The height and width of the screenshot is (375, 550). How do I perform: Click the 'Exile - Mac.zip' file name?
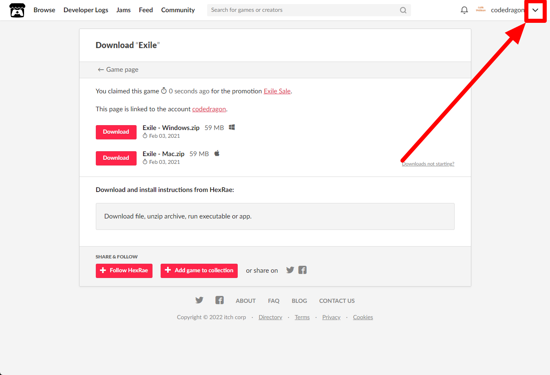tap(163, 154)
